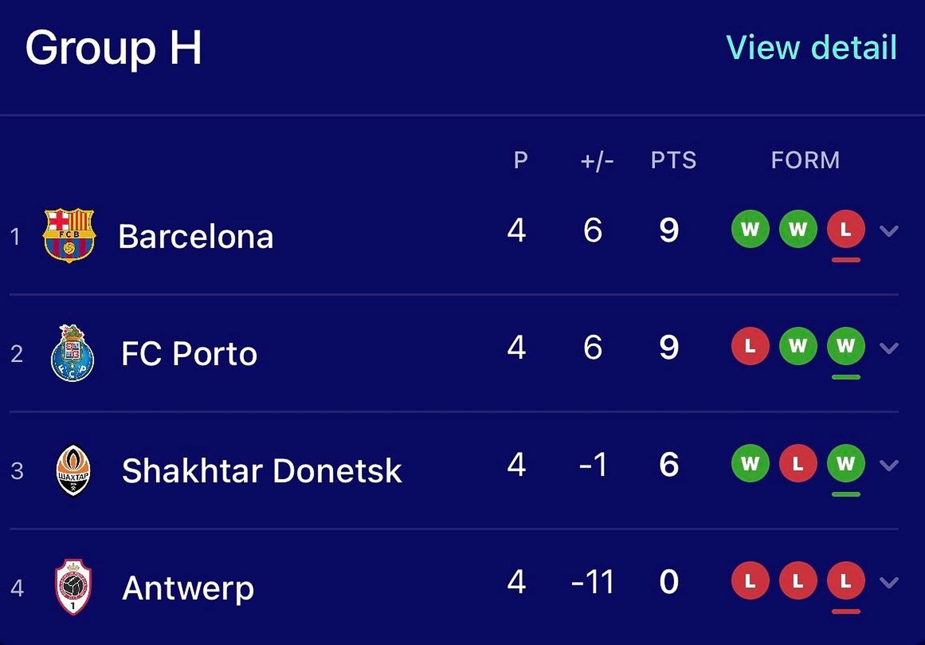Expand Shakhtar Donetsk row details
This screenshot has height=645, width=925.
889,465
